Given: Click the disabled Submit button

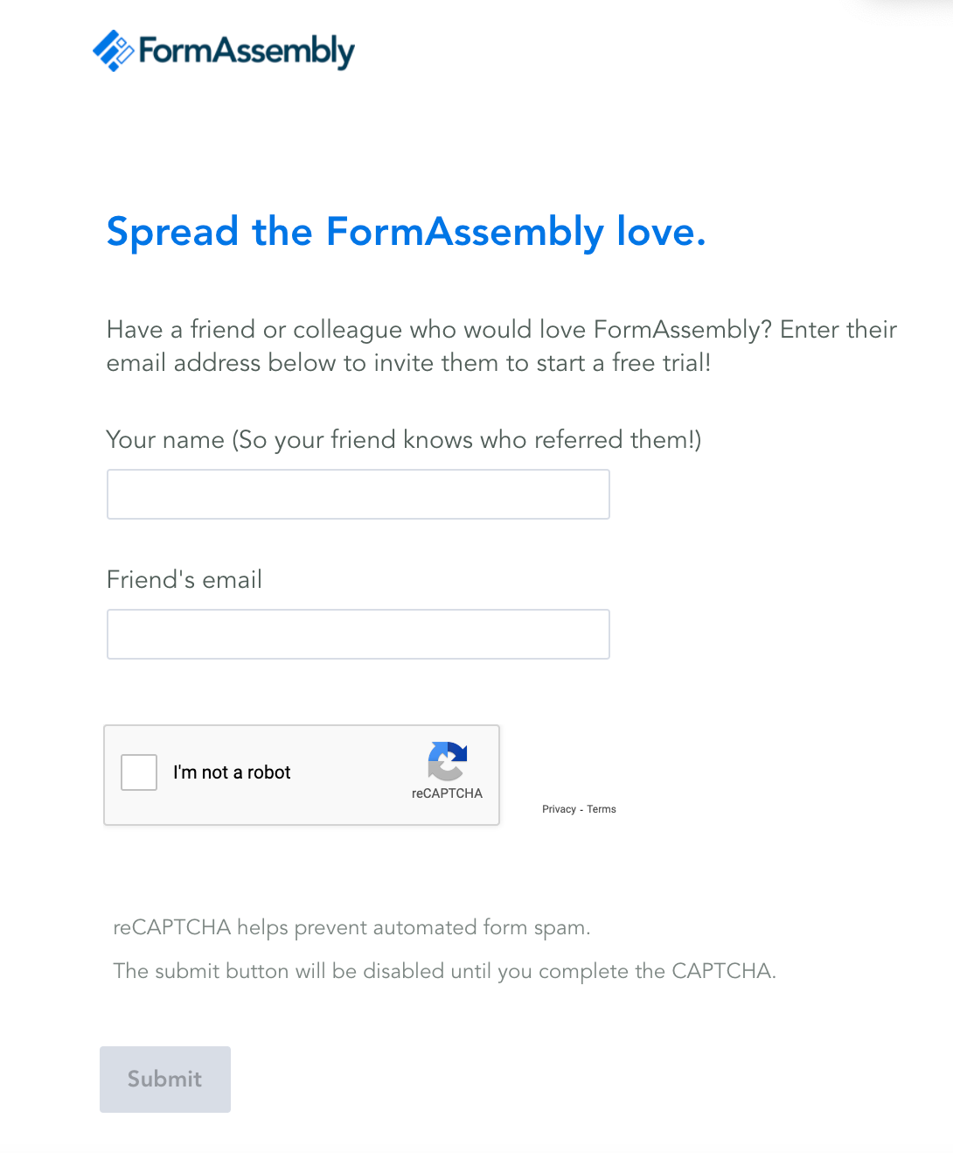Looking at the screenshot, I should click(x=165, y=1080).
